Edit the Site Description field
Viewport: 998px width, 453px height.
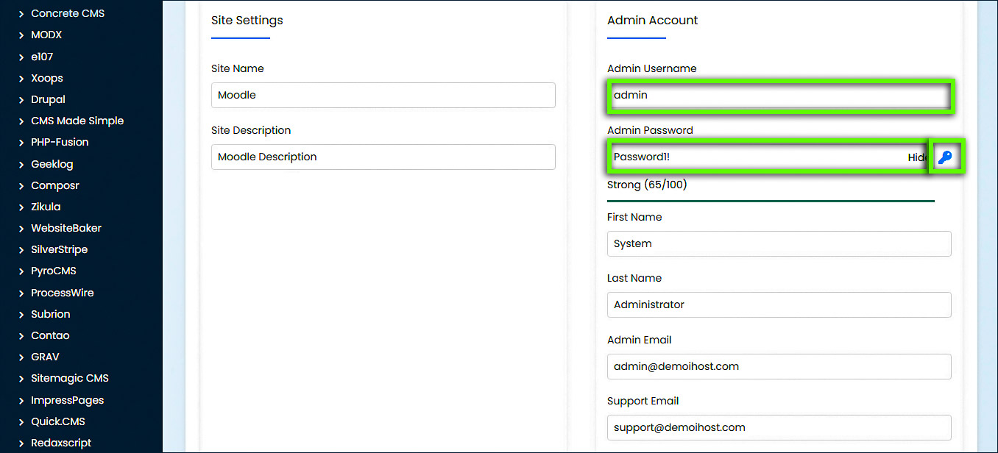tap(383, 157)
